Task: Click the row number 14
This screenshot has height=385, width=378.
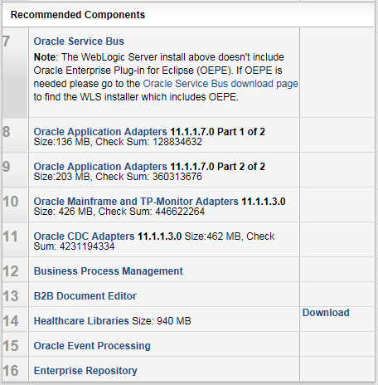Action: click(11, 321)
